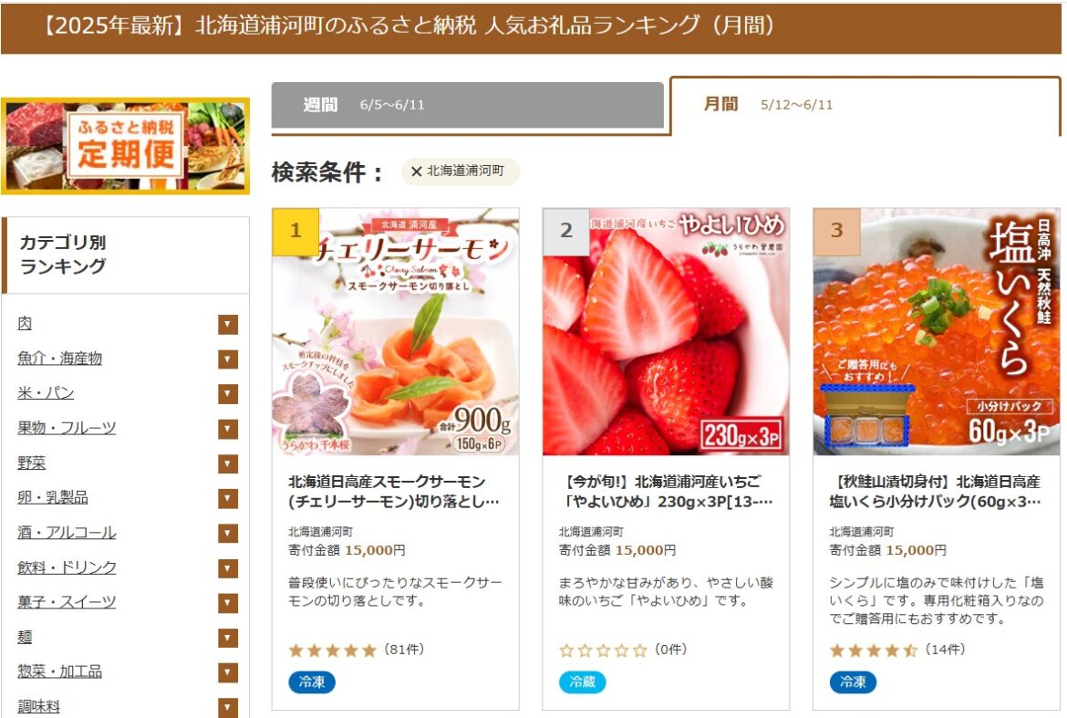The image size is (1067, 718).
Task: Click the 冷蔵 badge on strawberry item
Action: click(x=583, y=682)
